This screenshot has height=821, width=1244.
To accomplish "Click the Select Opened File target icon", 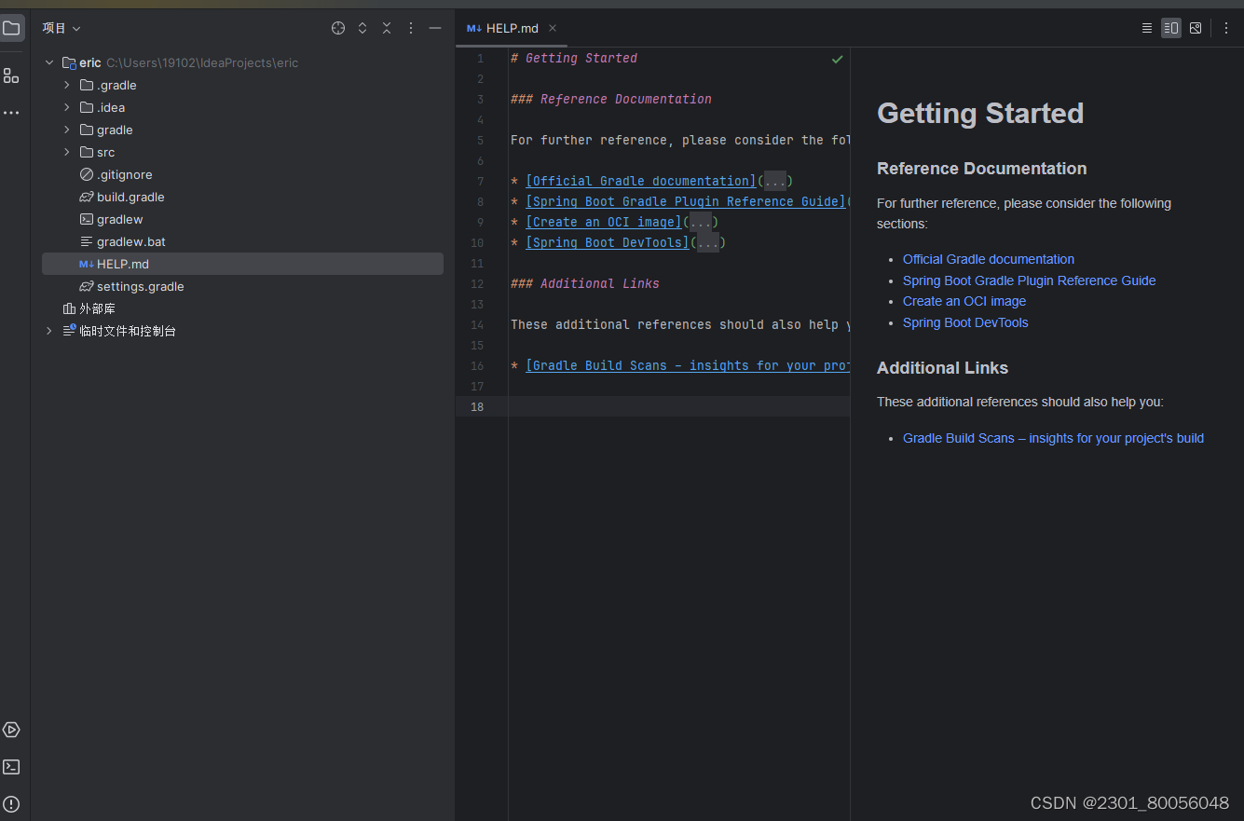I will pyautogui.click(x=338, y=28).
